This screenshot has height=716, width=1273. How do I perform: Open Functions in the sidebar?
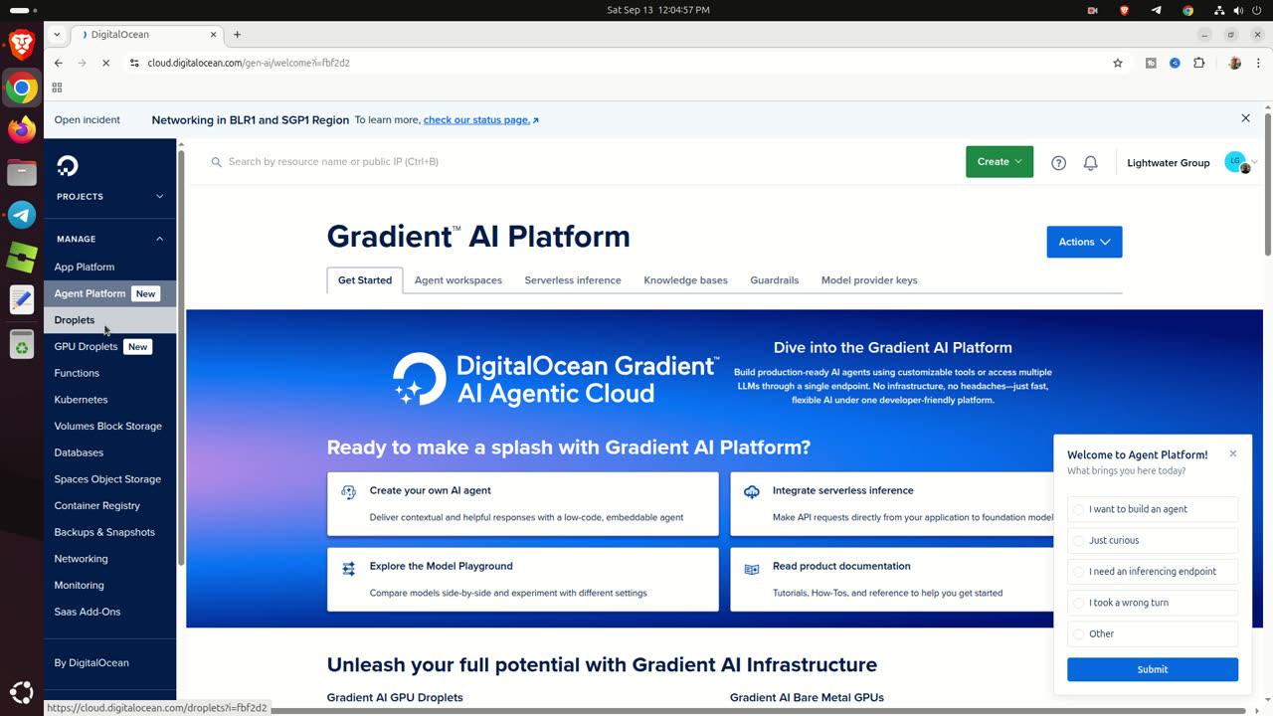(x=109, y=373)
